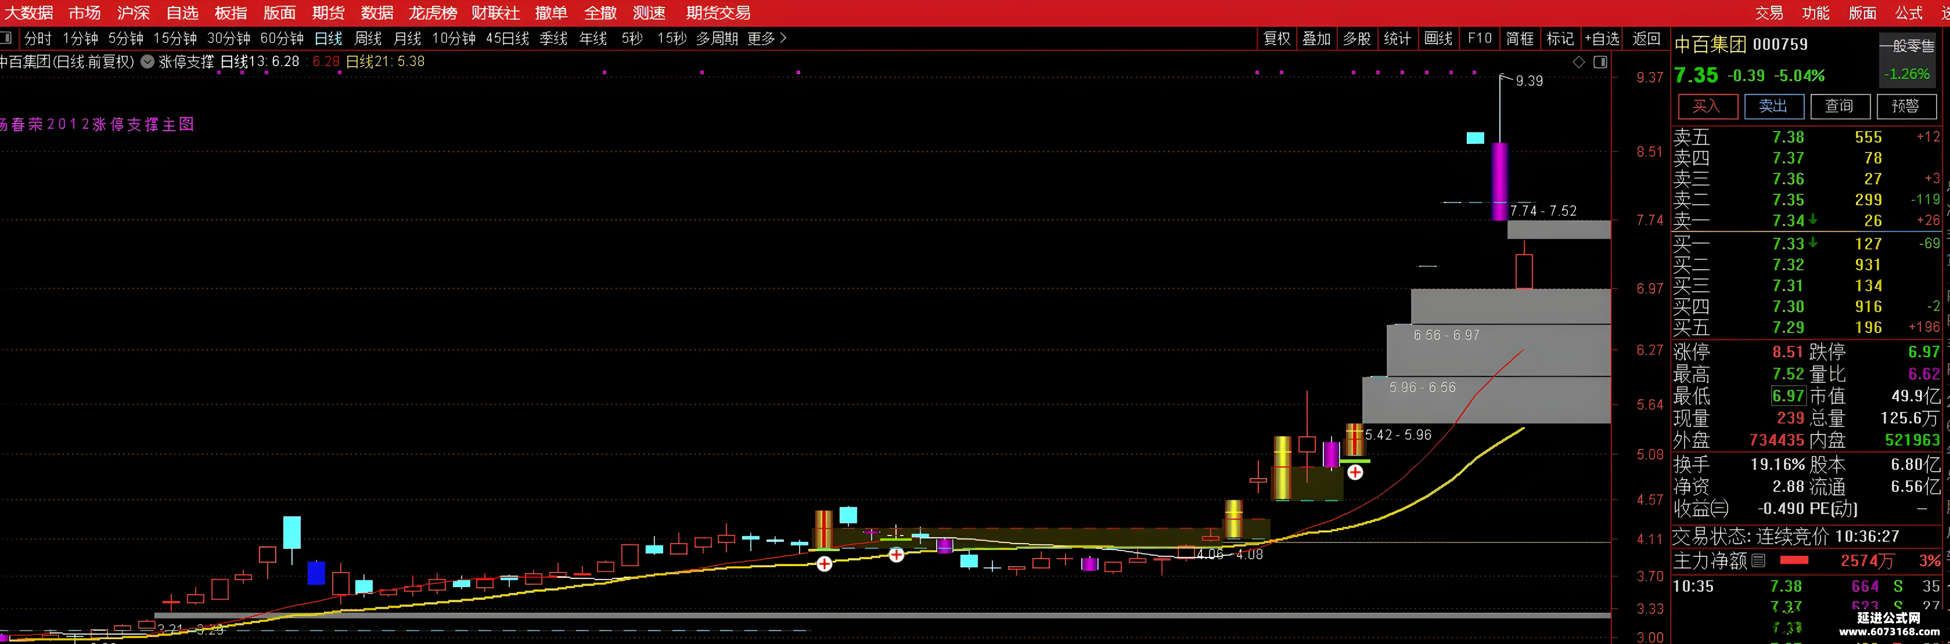Open the 画线 drawing tool
Viewport: 1950px width, 644px height.
[x=1437, y=38]
